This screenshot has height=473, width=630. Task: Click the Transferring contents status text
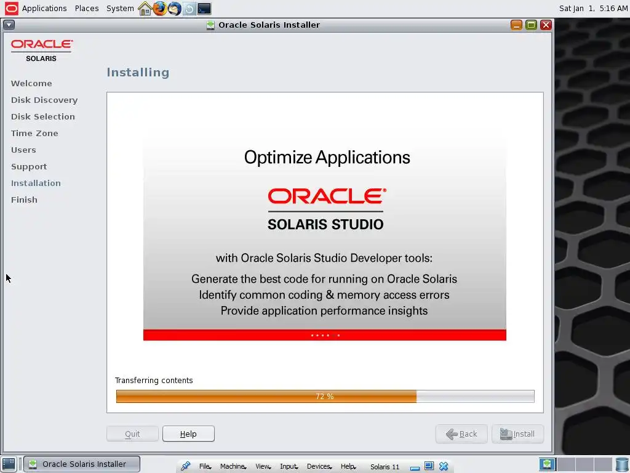(154, 381)
